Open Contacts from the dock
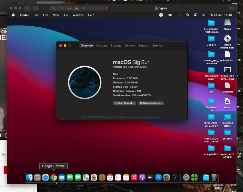 point(102,177)
